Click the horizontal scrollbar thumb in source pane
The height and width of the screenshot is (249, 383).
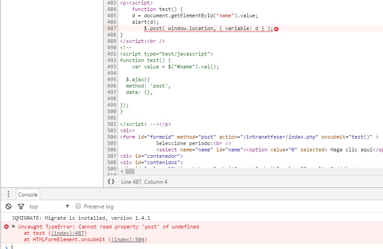pyautogui.click(x=129, y=171)
